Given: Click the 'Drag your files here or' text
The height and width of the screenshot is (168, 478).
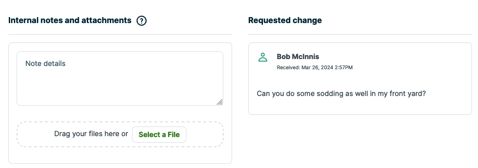Looking at the screenshot, I should [91, 134].
